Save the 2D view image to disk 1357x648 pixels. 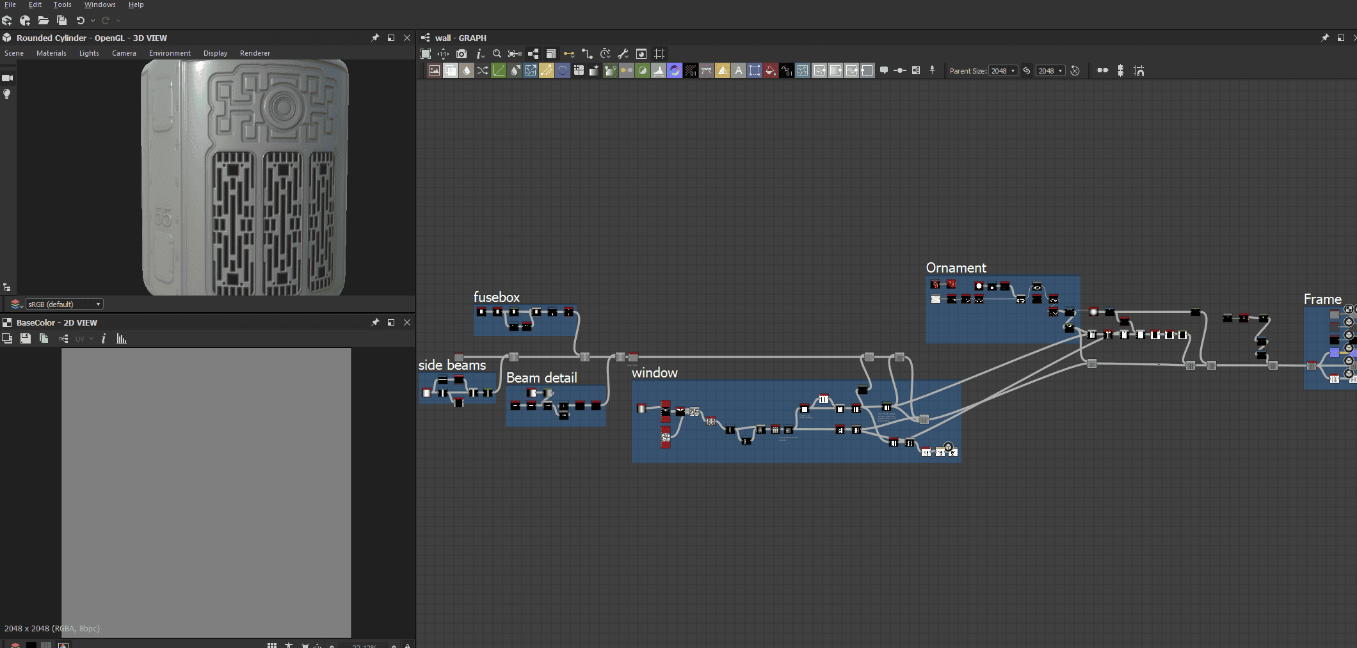[x=26, y=338]
